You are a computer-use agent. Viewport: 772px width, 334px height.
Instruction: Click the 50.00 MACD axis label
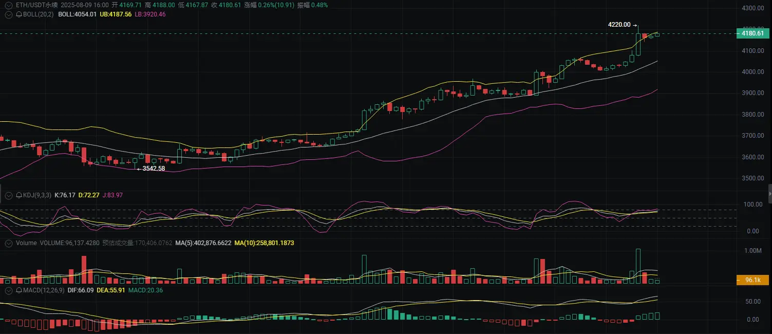coord(753,301)
